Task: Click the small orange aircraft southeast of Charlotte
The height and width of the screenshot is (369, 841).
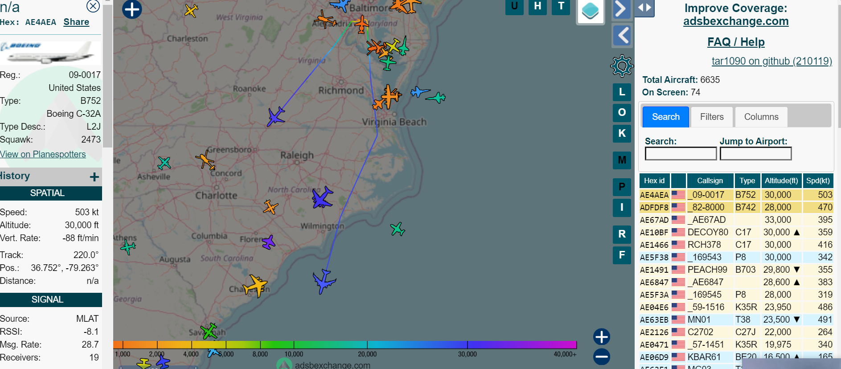Action: tap(271, 207)
